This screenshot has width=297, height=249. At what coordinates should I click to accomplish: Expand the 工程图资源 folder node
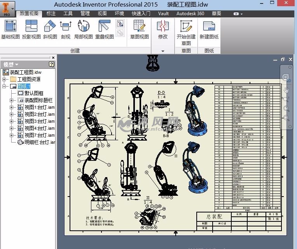[4, 79]
